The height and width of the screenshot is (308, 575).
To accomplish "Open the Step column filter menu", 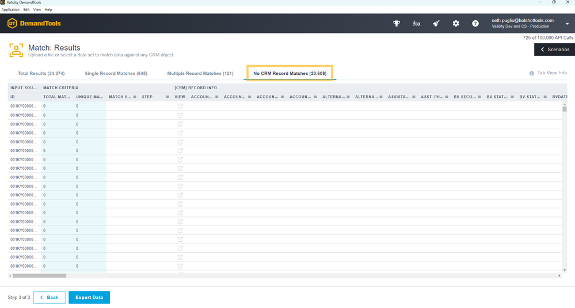I will (167, 97).
